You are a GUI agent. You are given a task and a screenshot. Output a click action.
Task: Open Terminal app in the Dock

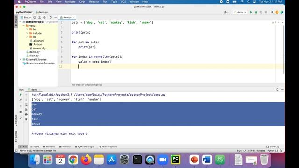pos(137,160)
